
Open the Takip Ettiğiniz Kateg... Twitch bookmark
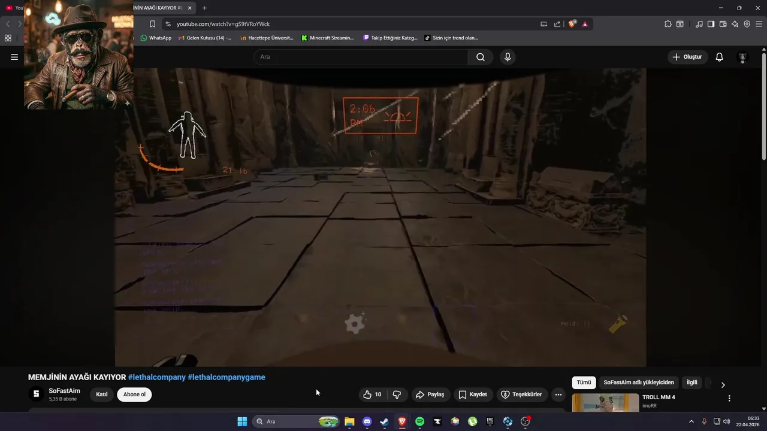coord(391,38)
